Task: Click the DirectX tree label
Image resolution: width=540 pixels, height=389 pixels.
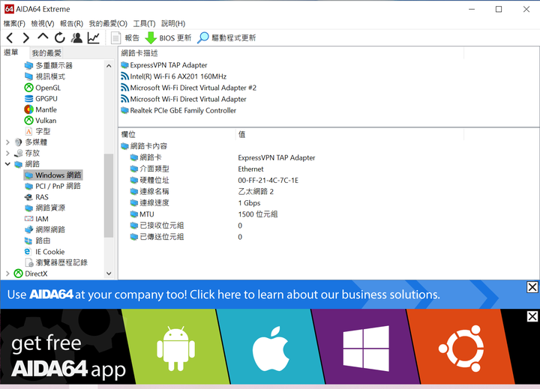Action: pos(36,274)
